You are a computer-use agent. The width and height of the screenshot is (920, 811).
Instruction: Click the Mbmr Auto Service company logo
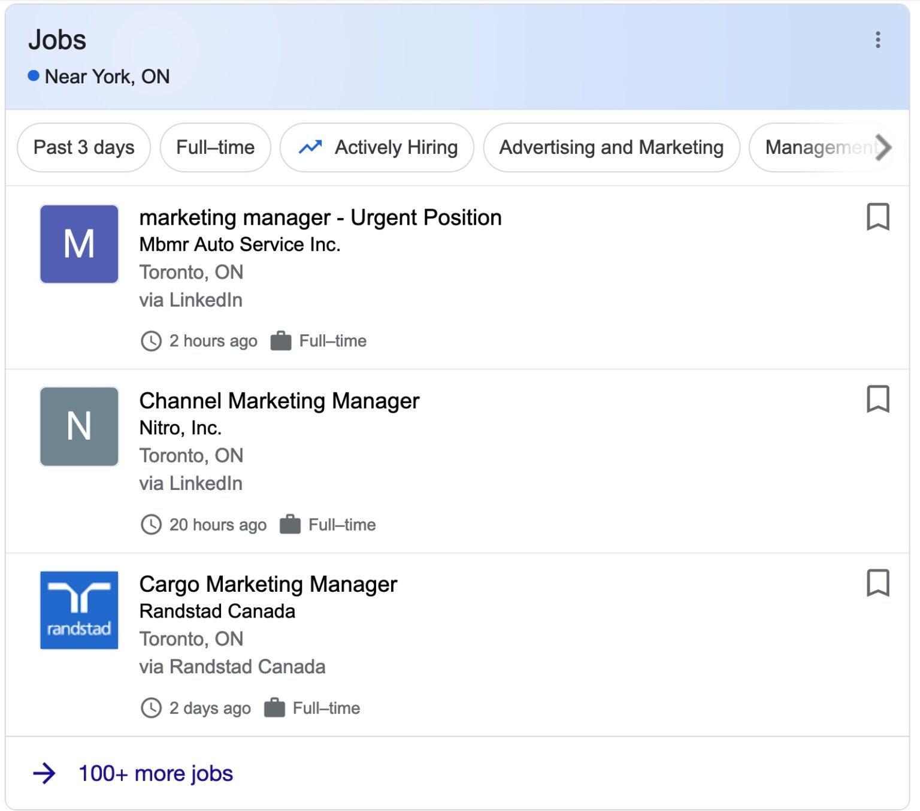(x=78, y=244)
